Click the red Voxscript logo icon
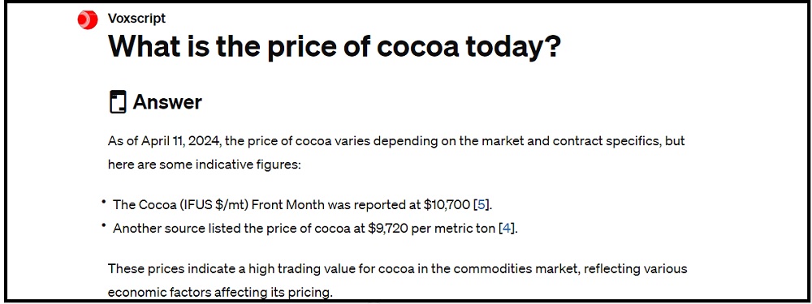The width and height of the screenshot is (812, 304). click(x=88, y=19)
